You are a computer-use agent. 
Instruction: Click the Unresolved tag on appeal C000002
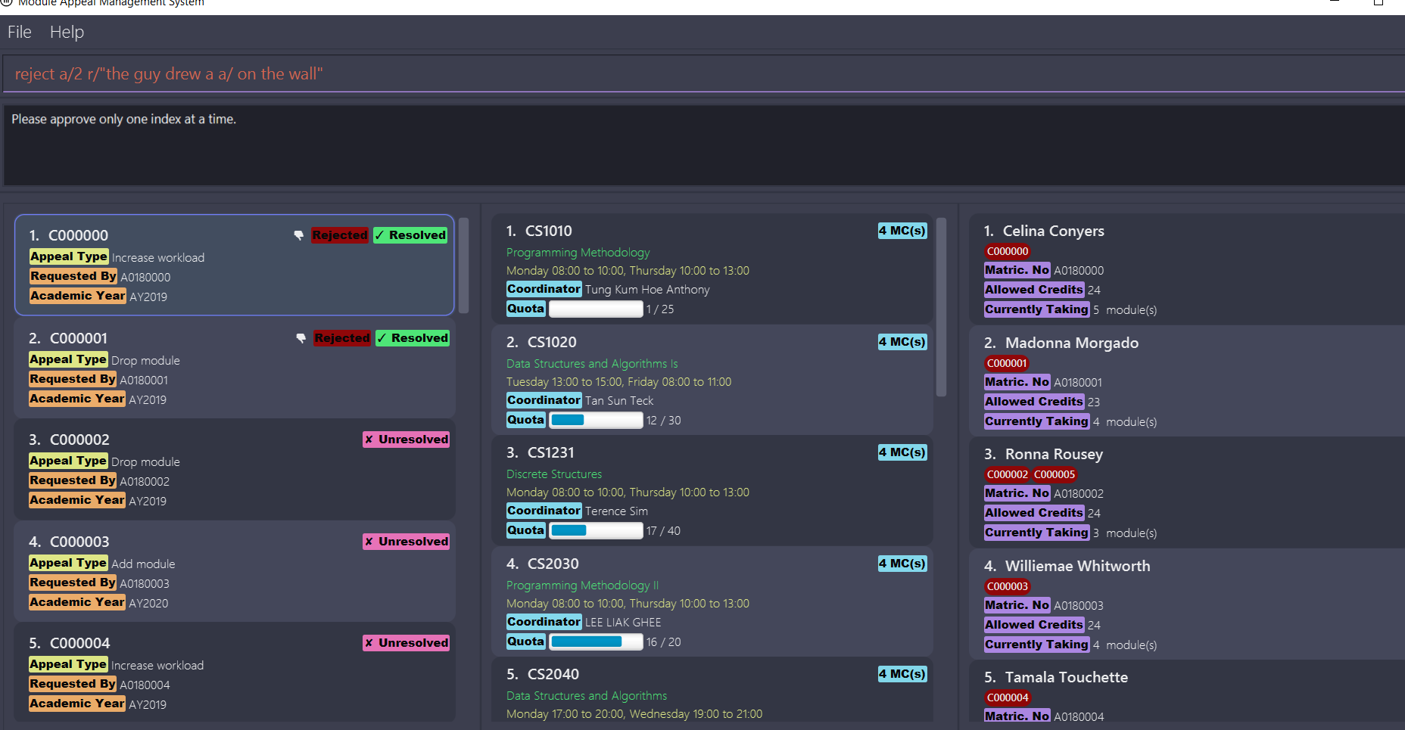point(406,440)
